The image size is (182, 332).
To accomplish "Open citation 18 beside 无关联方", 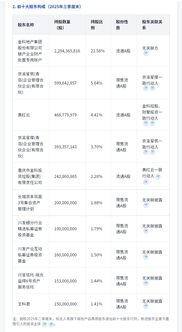I will click(x=146, y=53).
